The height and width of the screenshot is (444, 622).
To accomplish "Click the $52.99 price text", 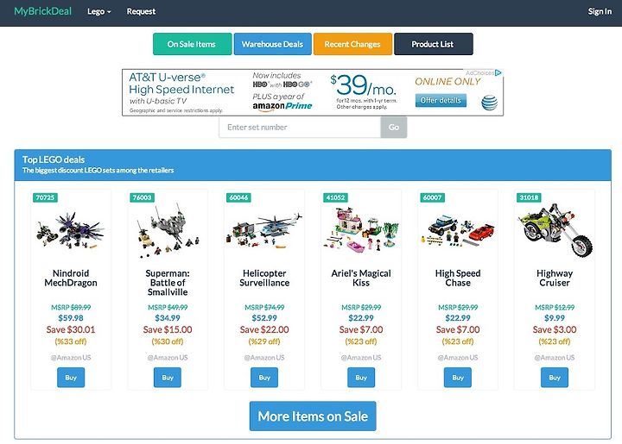I will pyautogui.click(x=264, y=318).
